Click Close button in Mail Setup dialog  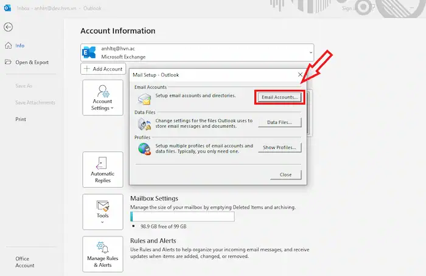pyautogui.click(x=286, y=174)
